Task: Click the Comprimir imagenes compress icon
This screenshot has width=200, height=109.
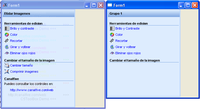Action: coord(7,71)
